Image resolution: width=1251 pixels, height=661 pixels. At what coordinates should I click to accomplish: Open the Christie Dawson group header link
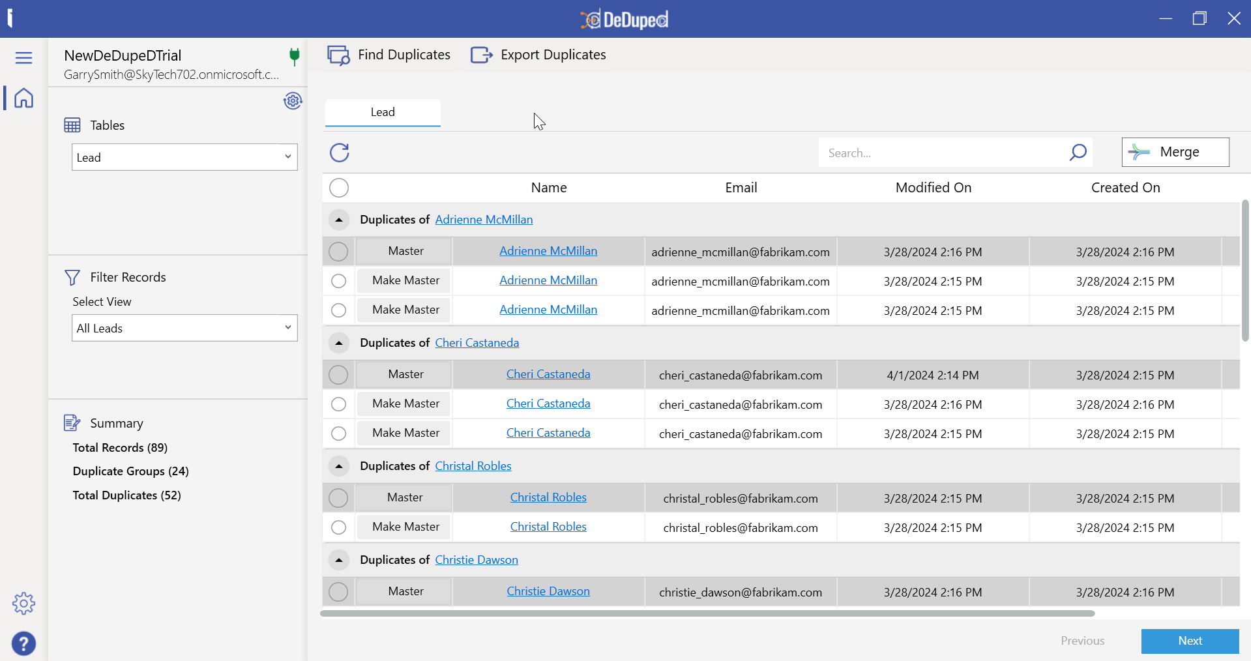[x=477, y=560]
